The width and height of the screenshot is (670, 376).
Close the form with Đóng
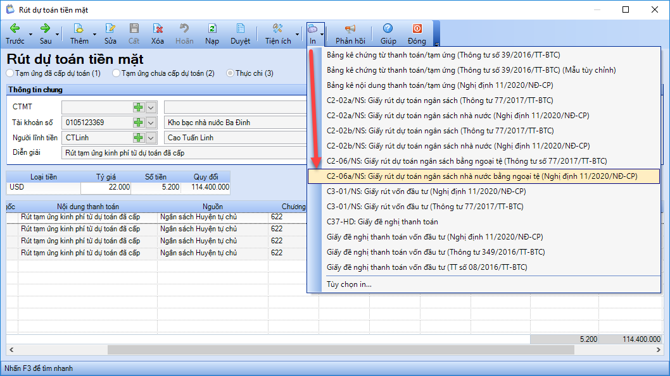pos(417,34)
